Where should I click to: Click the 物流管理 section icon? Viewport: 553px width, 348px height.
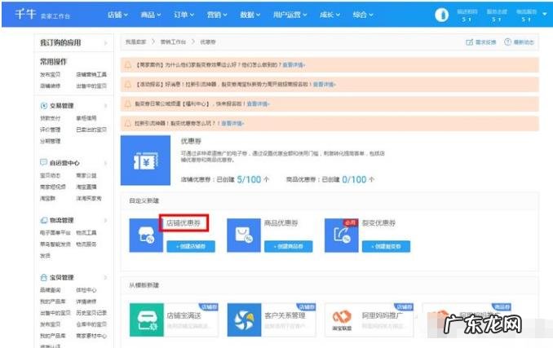pyautogui.click(x=44, y=220)
